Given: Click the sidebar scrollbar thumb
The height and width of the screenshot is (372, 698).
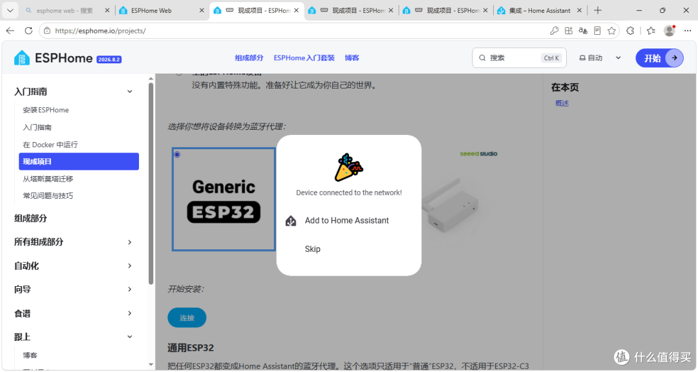Looking at the screenshot, I should click(151, 183).
